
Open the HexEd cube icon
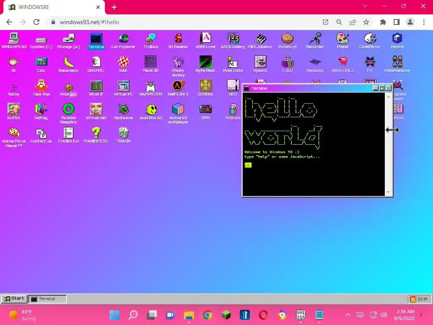pyautogui.click(x=397, y=41)
